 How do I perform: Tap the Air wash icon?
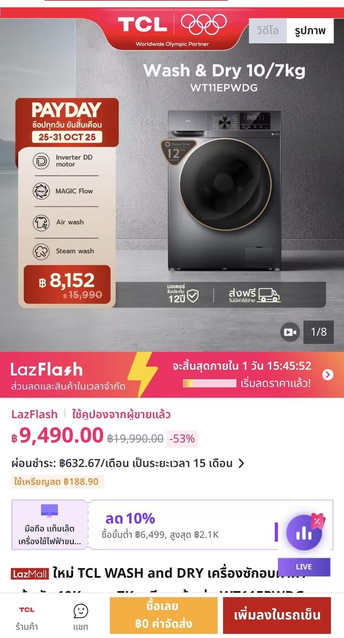click(x=41, y=222)
